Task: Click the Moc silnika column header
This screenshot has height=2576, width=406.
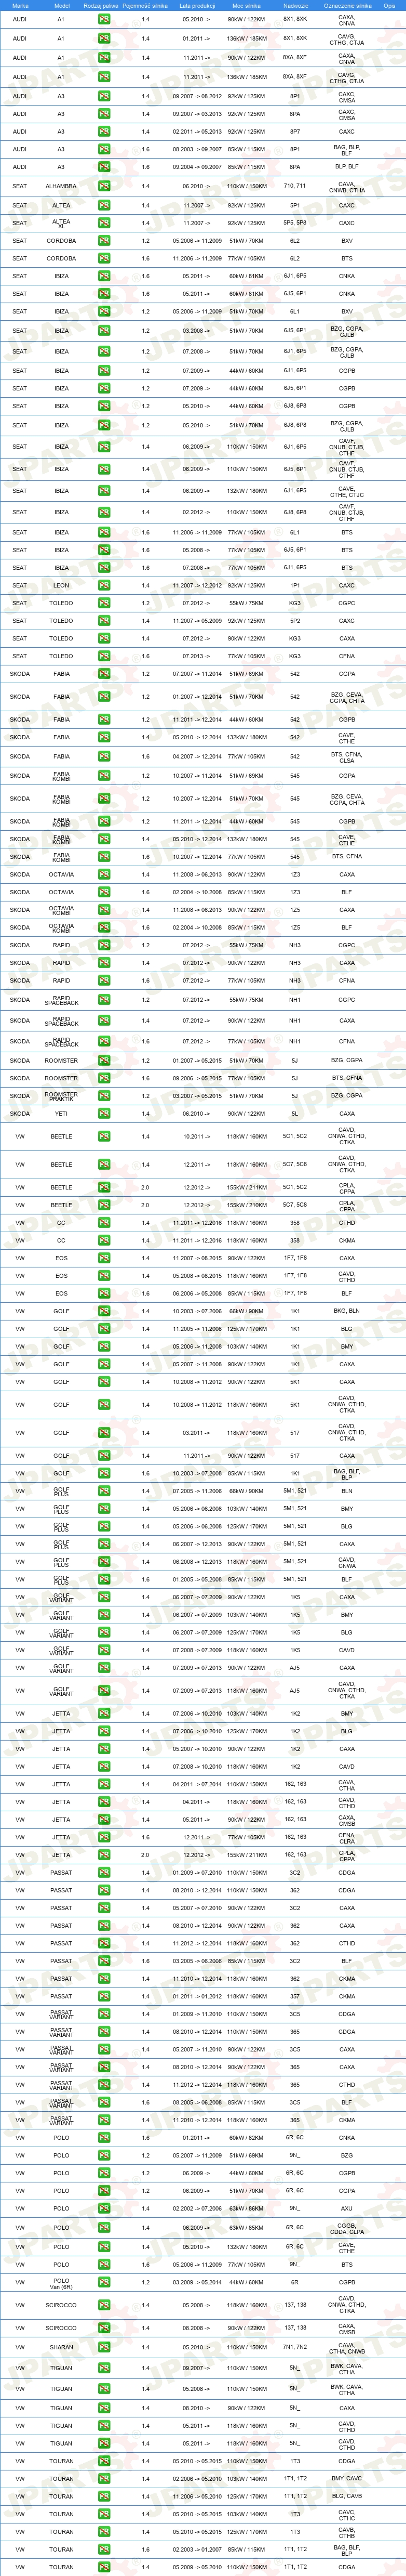Action: pyautogui.click(x=247, y=6)
